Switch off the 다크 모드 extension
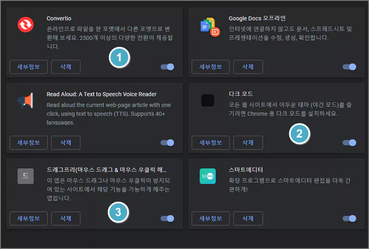 tap(349, 143)
